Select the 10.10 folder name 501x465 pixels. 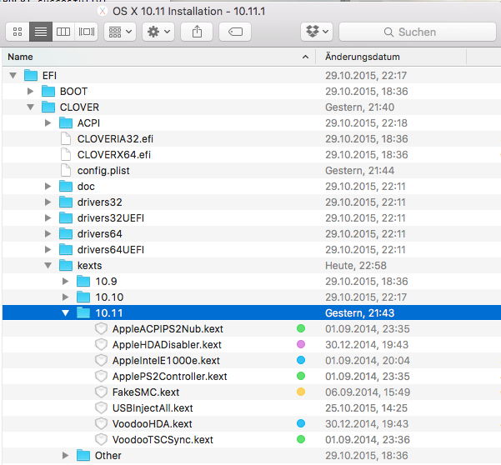click(109, 297)
